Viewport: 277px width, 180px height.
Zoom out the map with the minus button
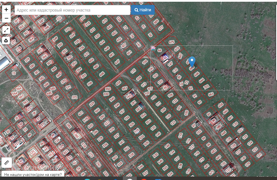[6, 18]
